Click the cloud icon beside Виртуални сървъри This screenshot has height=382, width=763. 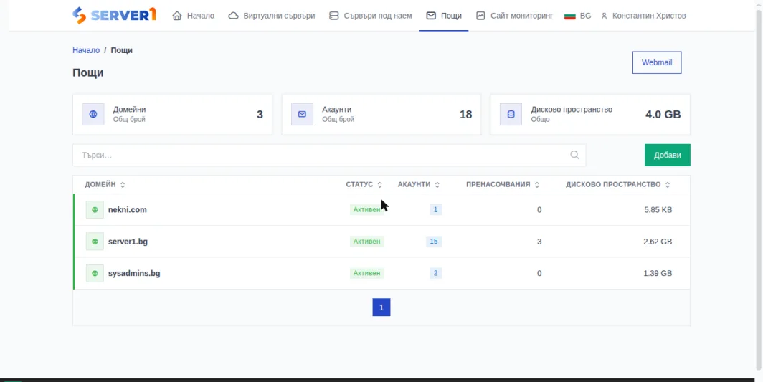point(234,16)
